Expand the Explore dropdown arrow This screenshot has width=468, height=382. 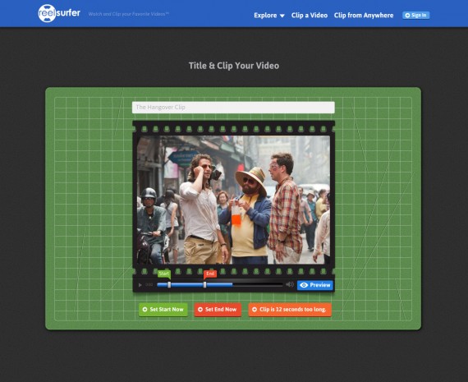click(x=282, y=16)
